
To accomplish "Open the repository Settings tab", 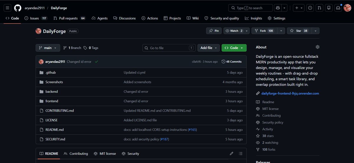I will [x=276, y=18].
